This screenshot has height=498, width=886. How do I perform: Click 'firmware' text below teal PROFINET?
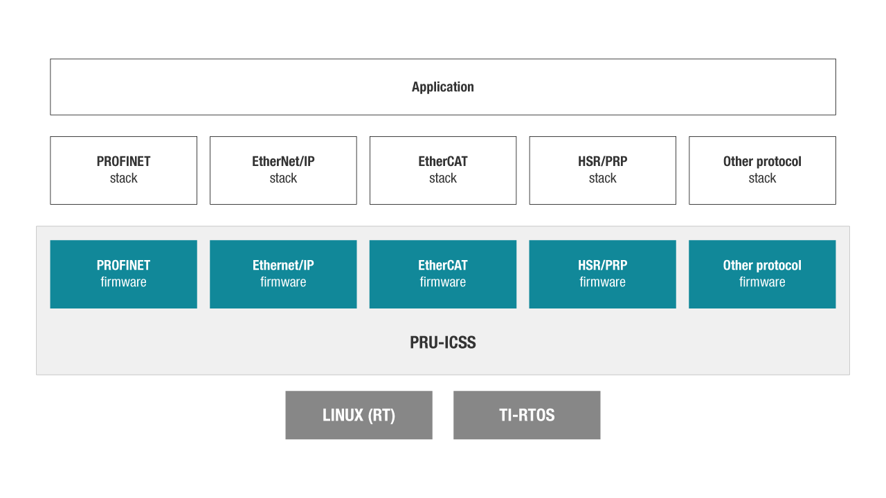[x=123, y=282]
